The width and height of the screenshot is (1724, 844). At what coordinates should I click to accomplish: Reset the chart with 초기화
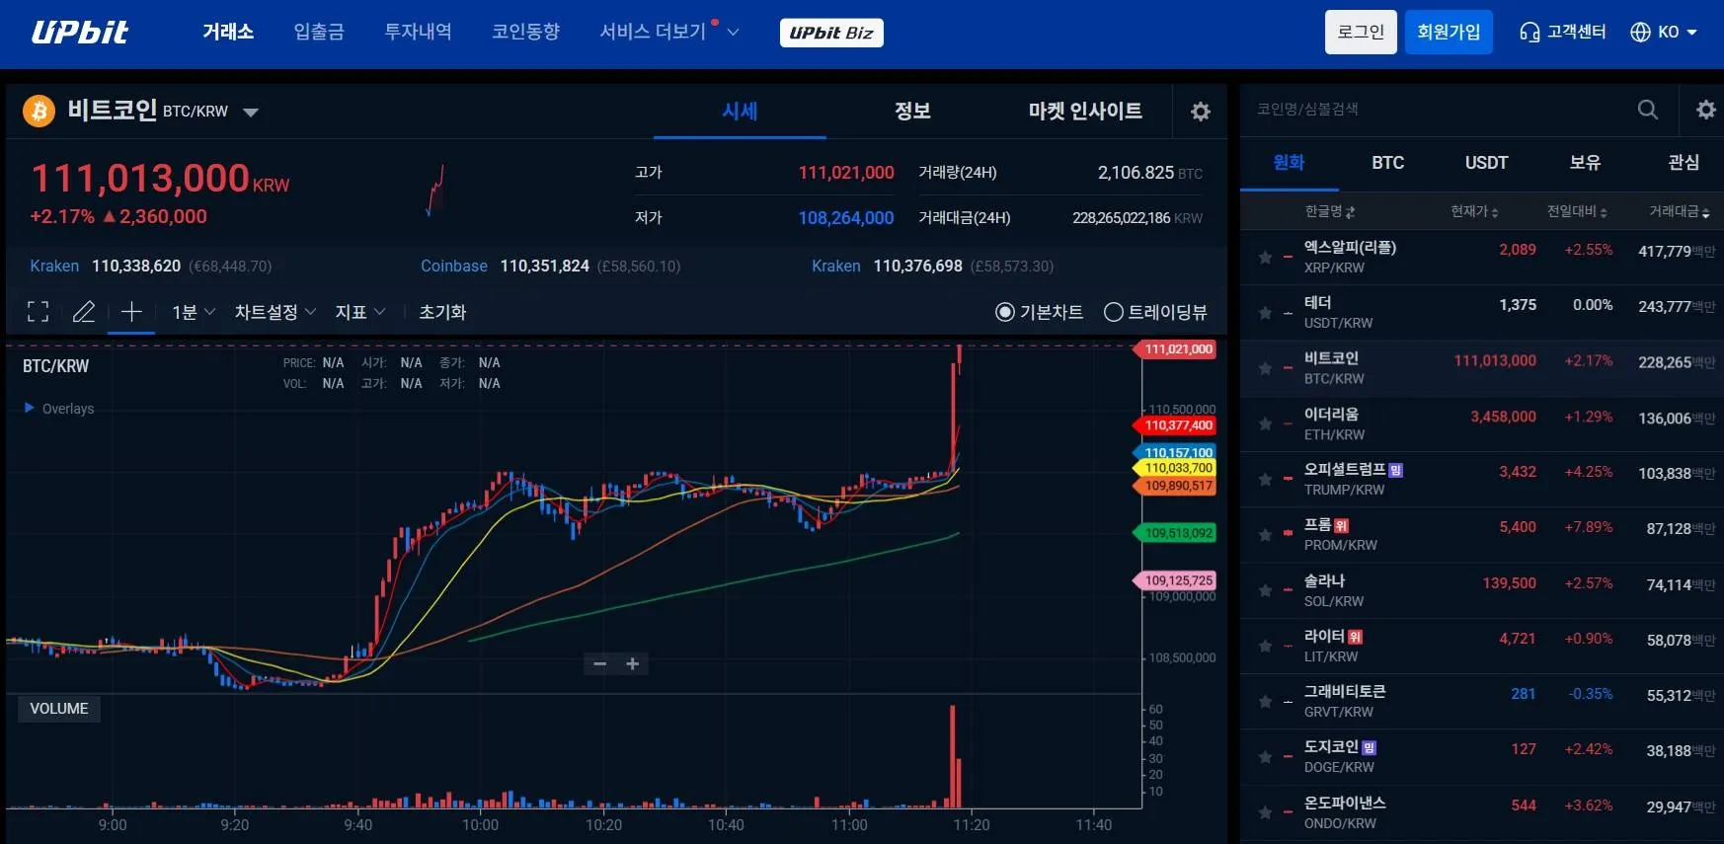pos(442,312)
